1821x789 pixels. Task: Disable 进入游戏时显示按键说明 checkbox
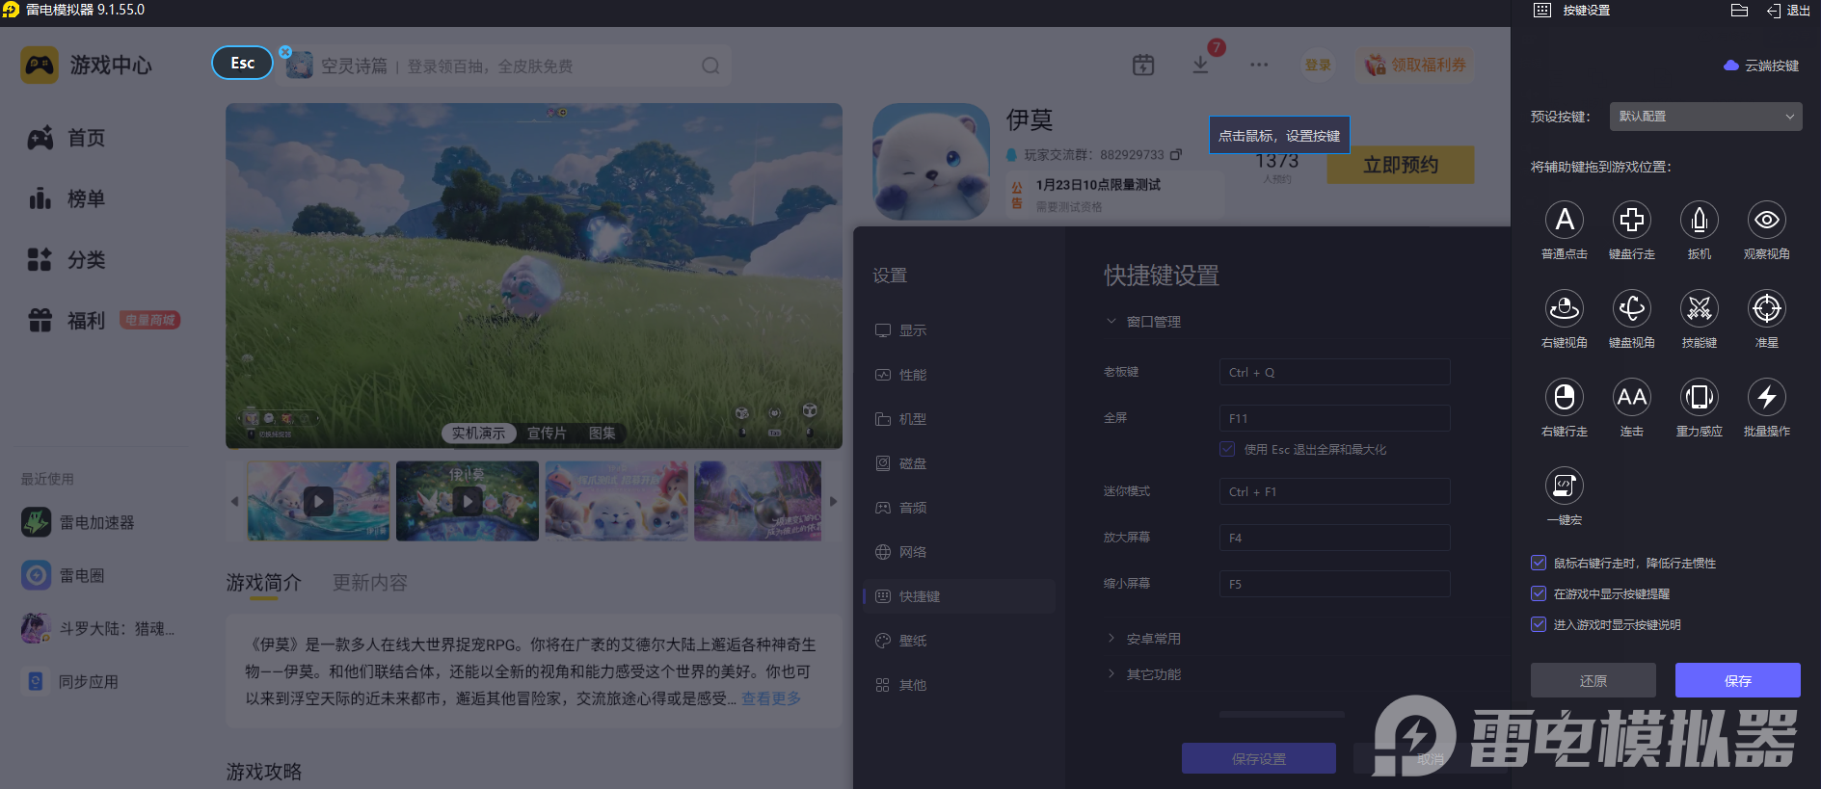point(1539,624)
